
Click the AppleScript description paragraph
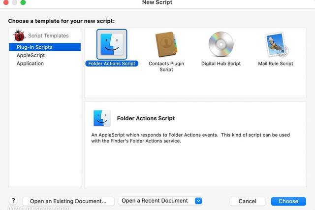[x=190, y=138]
